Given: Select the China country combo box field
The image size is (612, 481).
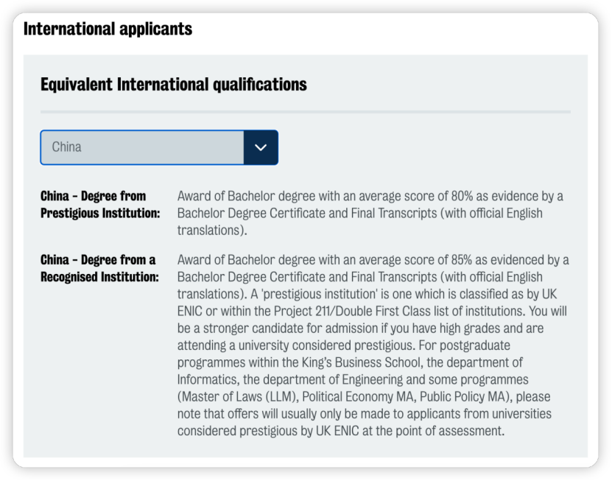Looking at the screenshot, I should (x=159, y=147).
